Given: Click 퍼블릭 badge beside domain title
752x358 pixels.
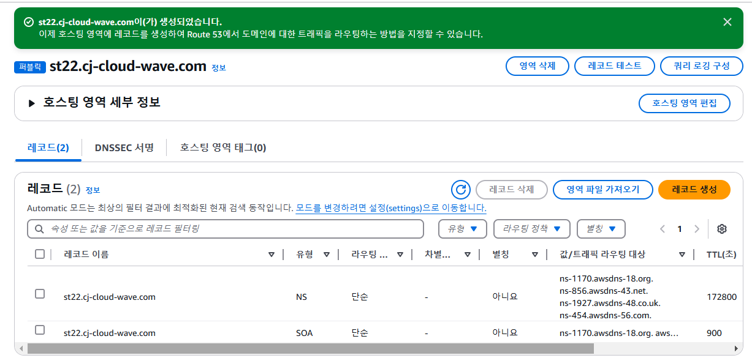Looking at the screenshot, I should tap(30, 67).
